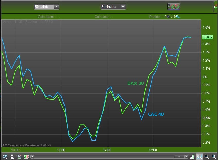Click the Position label
Image resolution: width=218 pixels, height=160 pixels.
pos(155,17)
